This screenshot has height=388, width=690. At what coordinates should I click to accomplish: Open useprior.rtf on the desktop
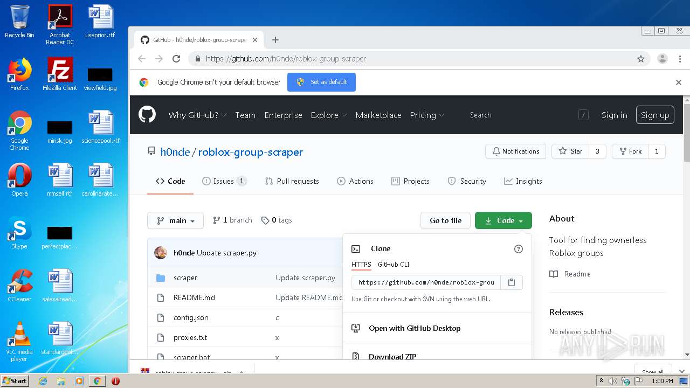tap(100, 22)
